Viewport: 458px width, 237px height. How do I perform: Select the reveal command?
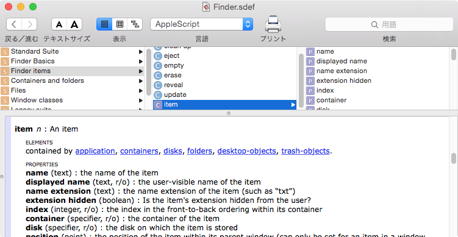(224, 85)
